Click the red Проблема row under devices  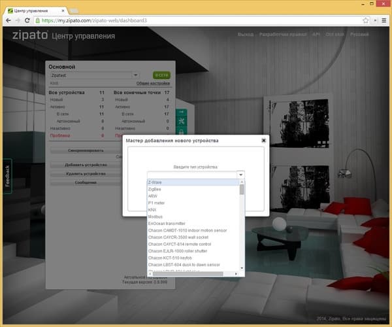coord(77,135)
